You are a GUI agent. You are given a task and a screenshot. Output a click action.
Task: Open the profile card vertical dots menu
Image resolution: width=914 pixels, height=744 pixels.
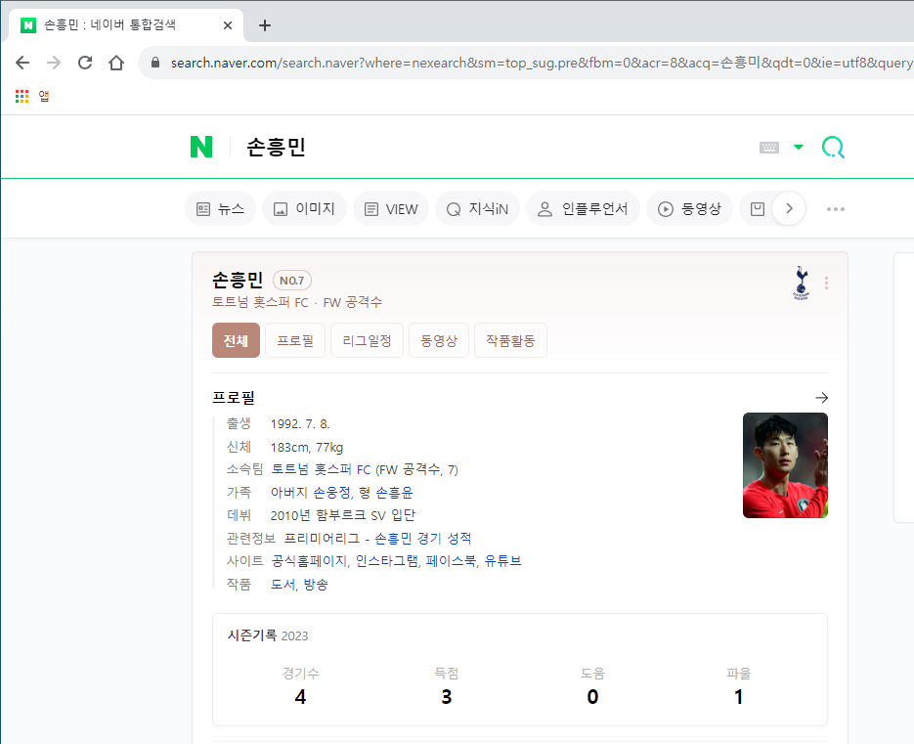click(x=826, y=283)
